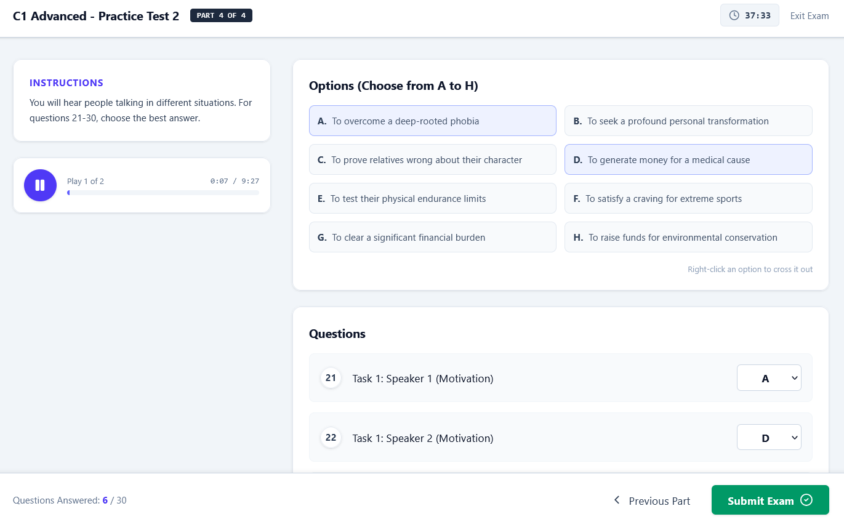Select option A overcome a deep-rooted phobia
Viewport: 844px width, 522px height.
point(432,121)
